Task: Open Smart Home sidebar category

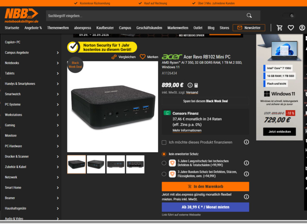Action: point(13,187)
